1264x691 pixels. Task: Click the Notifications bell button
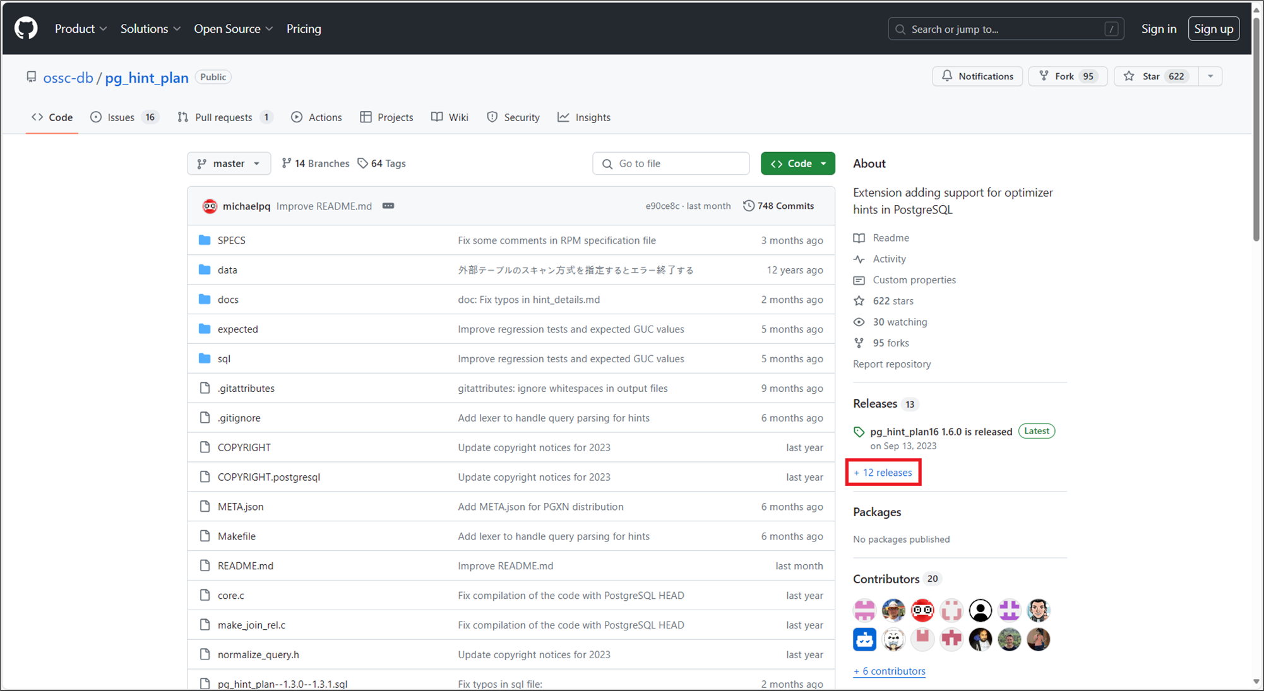point(977,76)
